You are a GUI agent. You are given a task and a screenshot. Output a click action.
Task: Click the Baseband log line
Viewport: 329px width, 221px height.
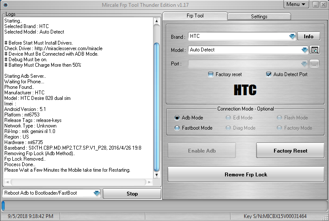click(x=73, y=148)
